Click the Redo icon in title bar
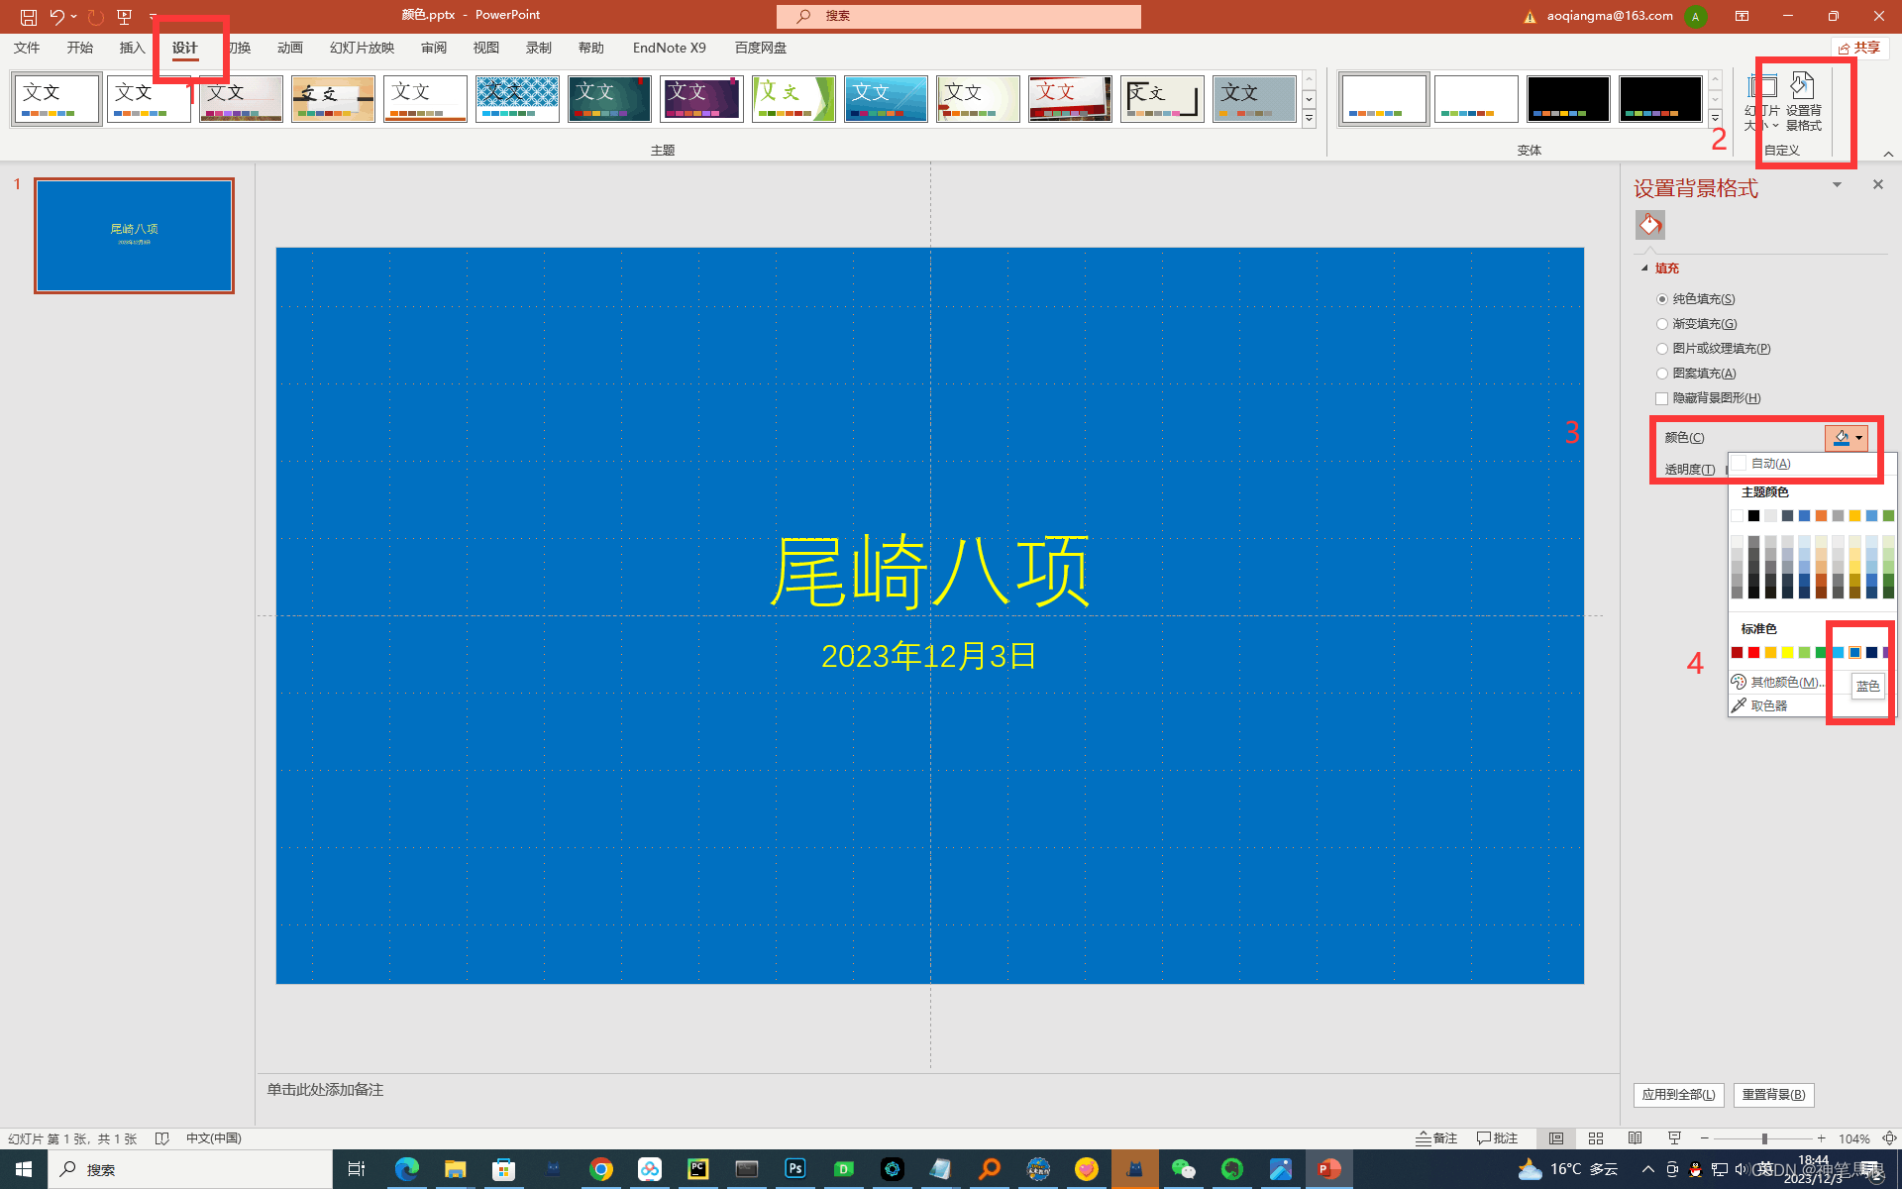Screen dimensions: 1902x1189 coord(95,17)
